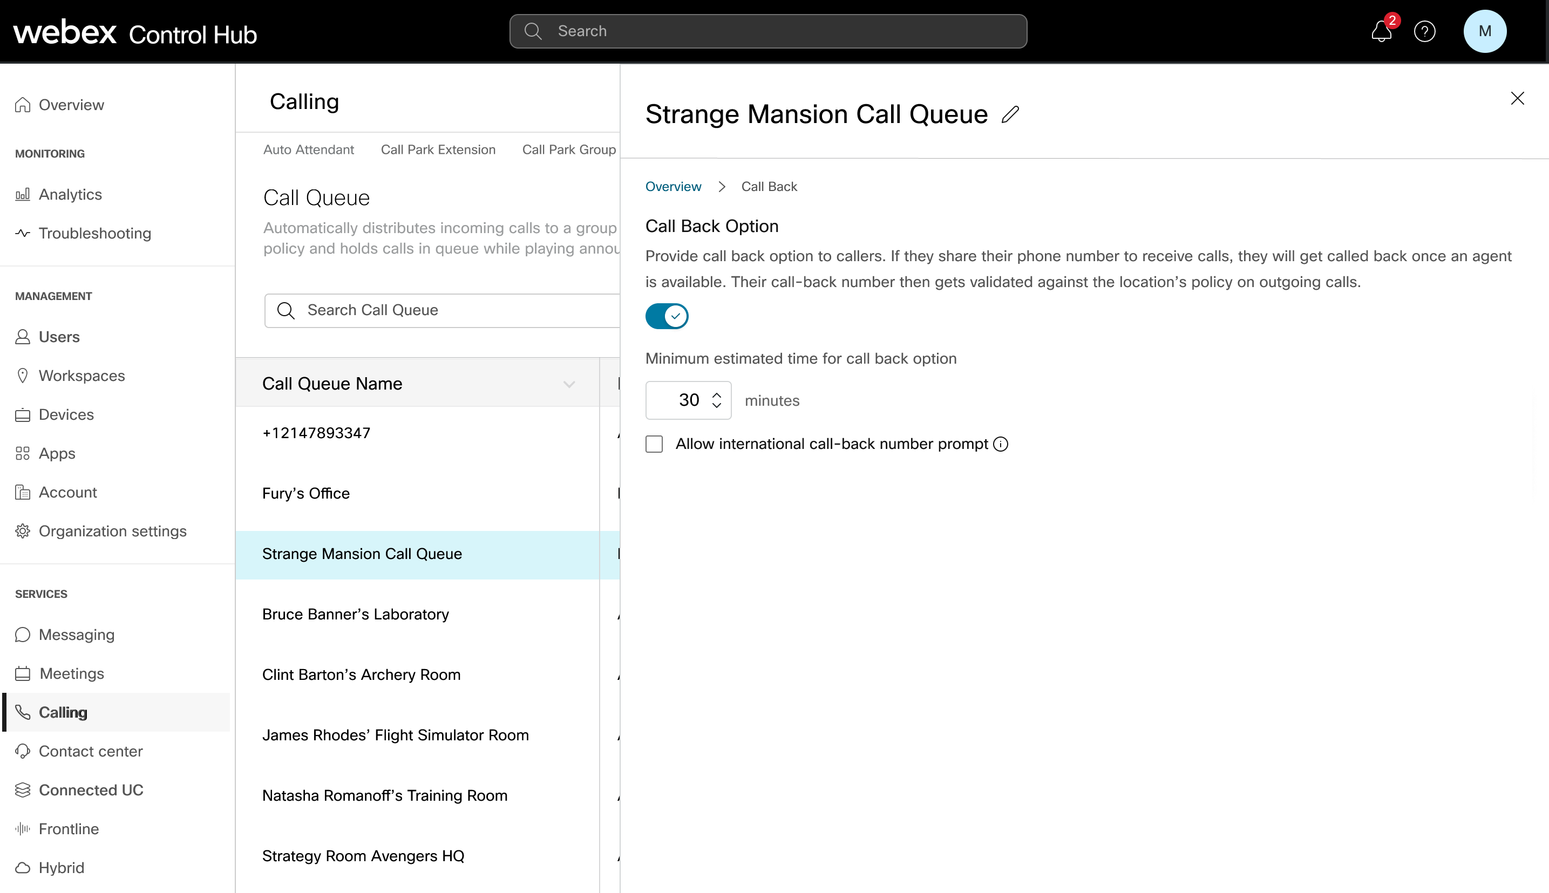Click into the top Search field
The image size is (1549, 893).
point(768,31)
